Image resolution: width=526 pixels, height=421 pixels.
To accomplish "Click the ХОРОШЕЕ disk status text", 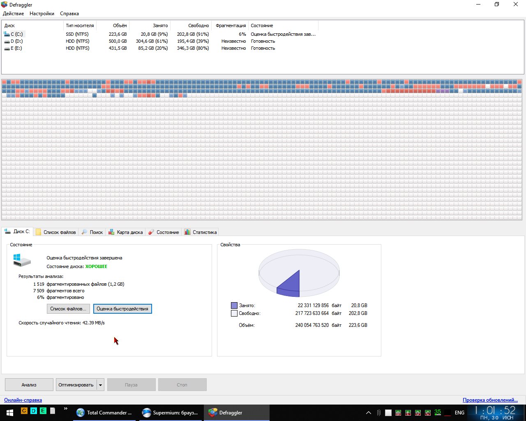I will click(96, 266).
